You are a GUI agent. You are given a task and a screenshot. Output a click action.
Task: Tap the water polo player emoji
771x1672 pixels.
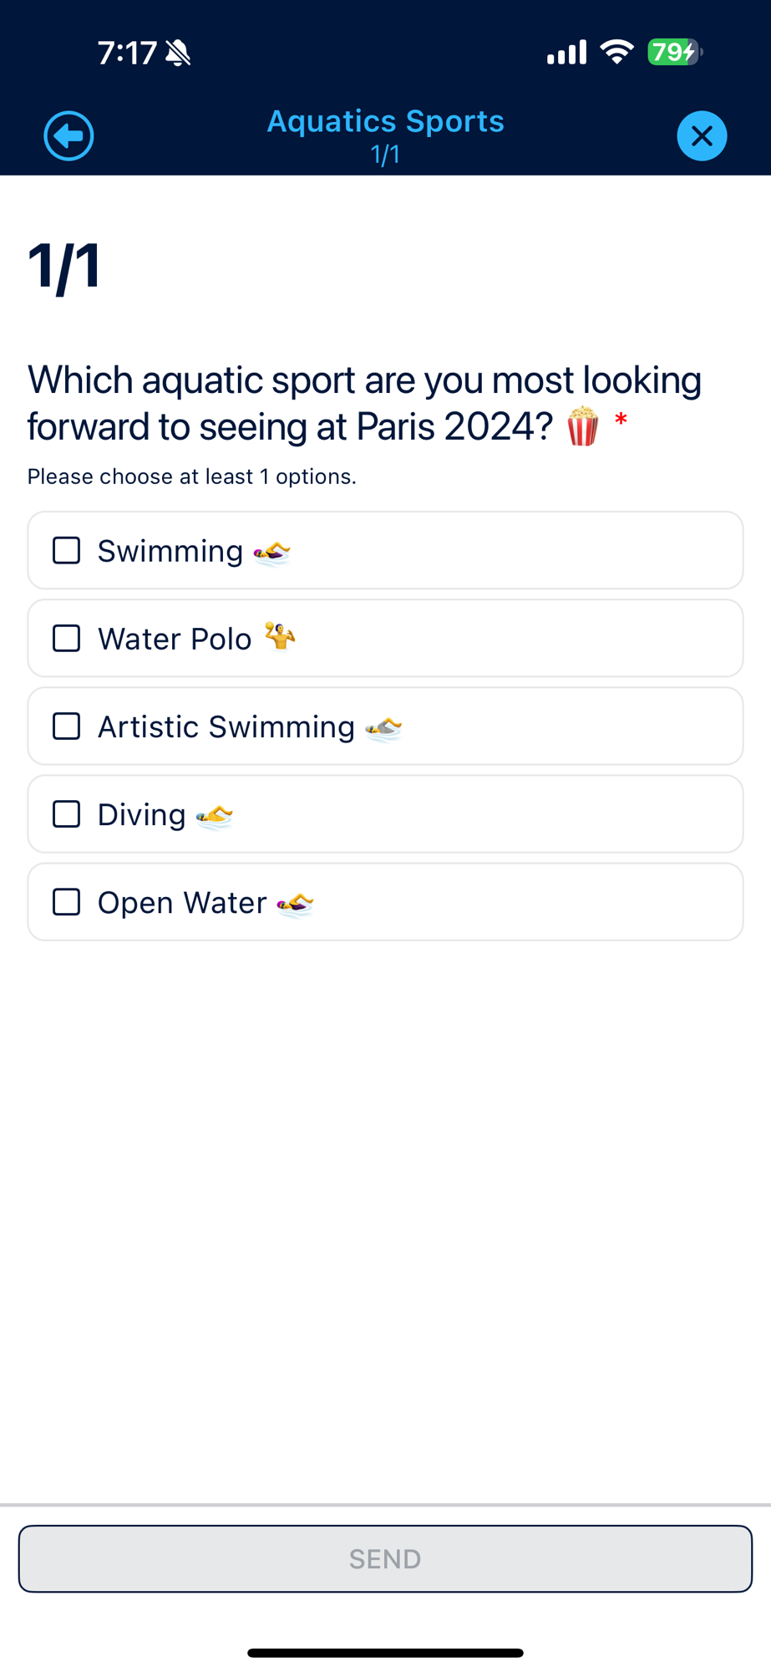click(280, 636)
